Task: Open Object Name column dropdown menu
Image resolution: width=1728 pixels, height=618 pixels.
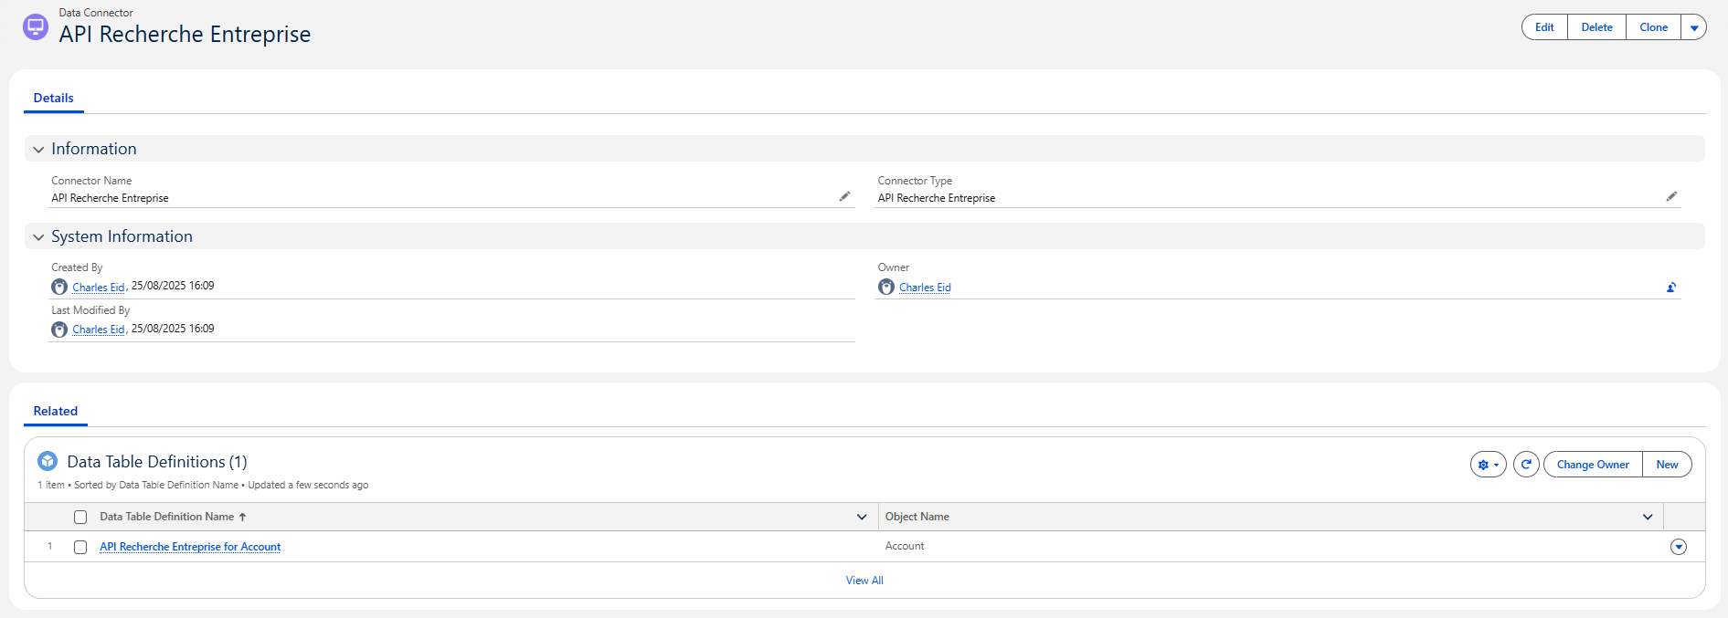Action: (1648, 518)
